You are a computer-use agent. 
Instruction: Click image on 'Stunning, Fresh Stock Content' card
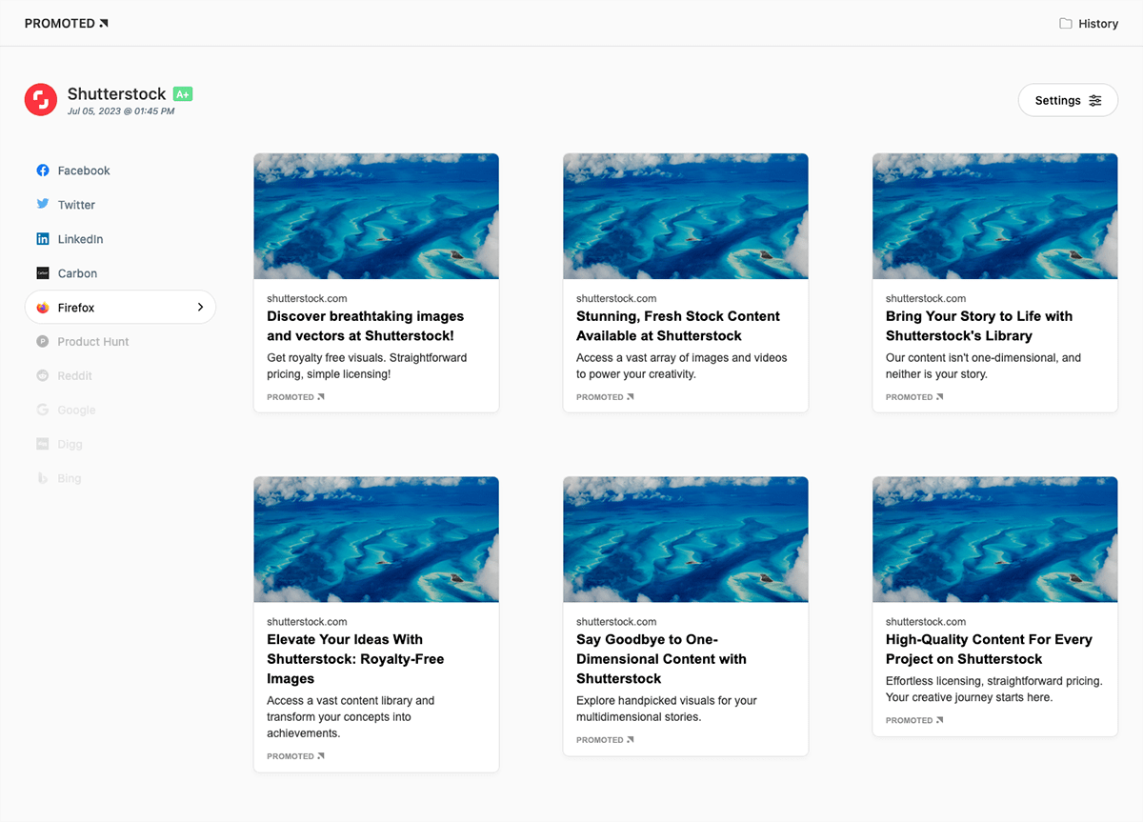point(686,216)
